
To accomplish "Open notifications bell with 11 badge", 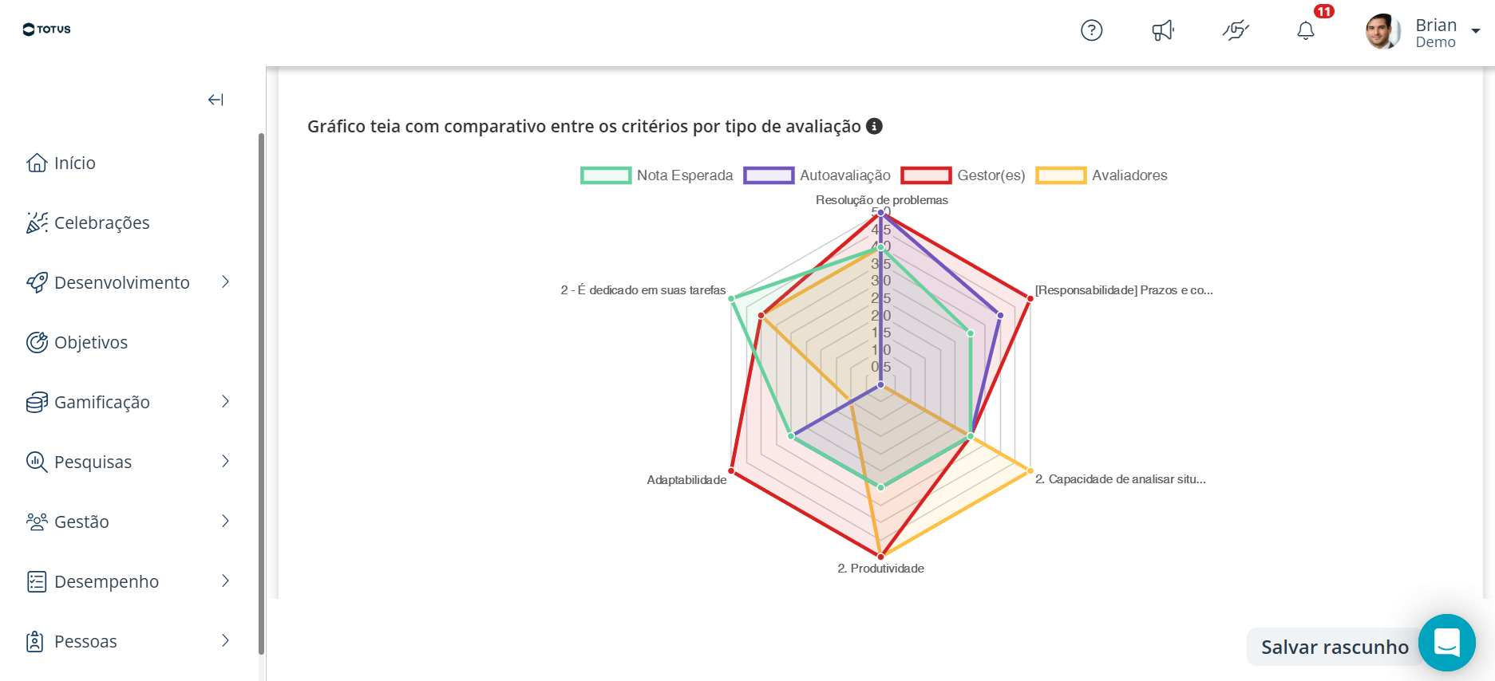I will tap(1306, 30).
